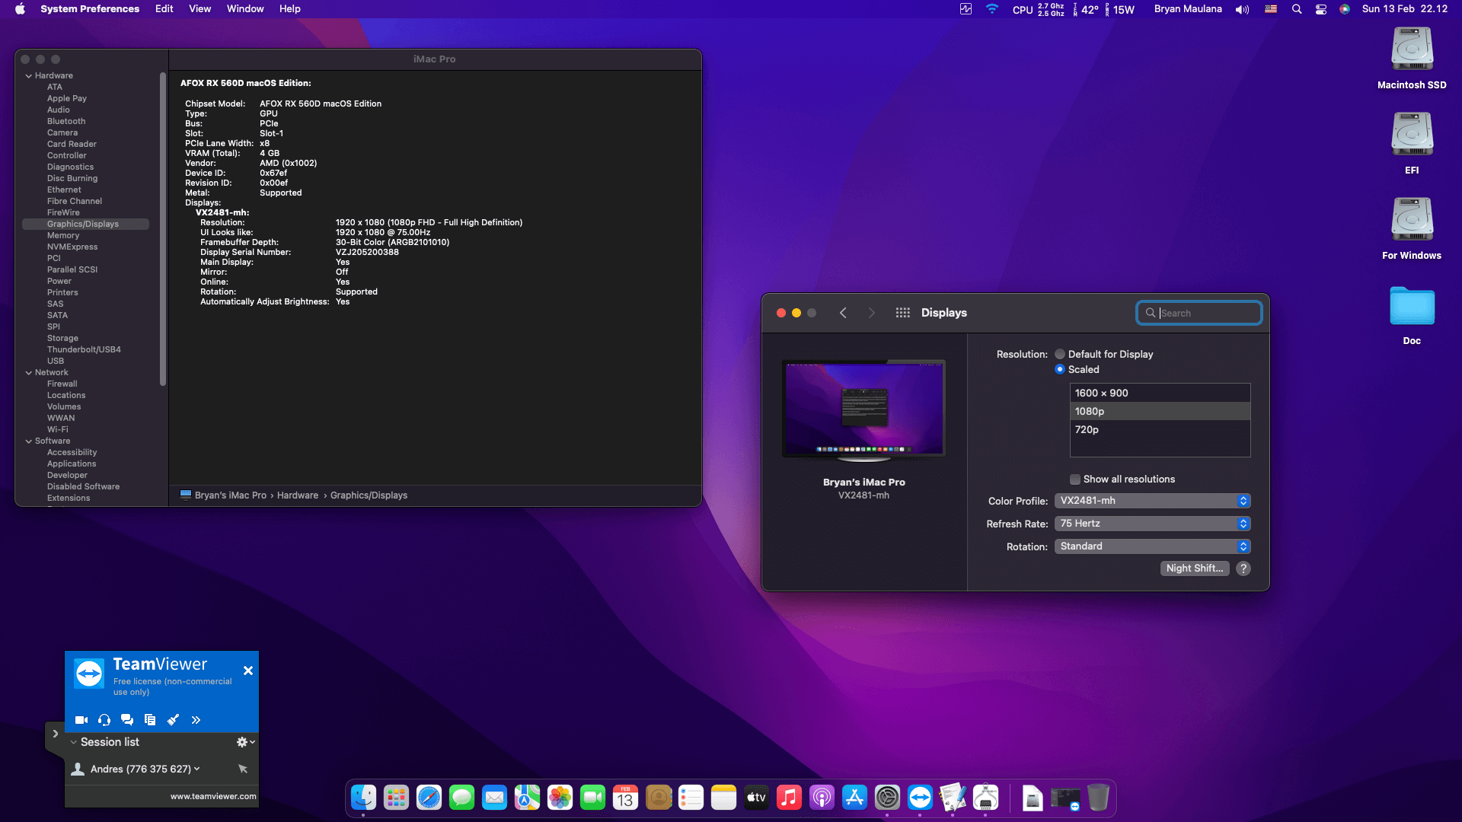Viewport: 1462px width, 822px height.
Task: Open Window menu in menu bar
Action: click(245, 9)
